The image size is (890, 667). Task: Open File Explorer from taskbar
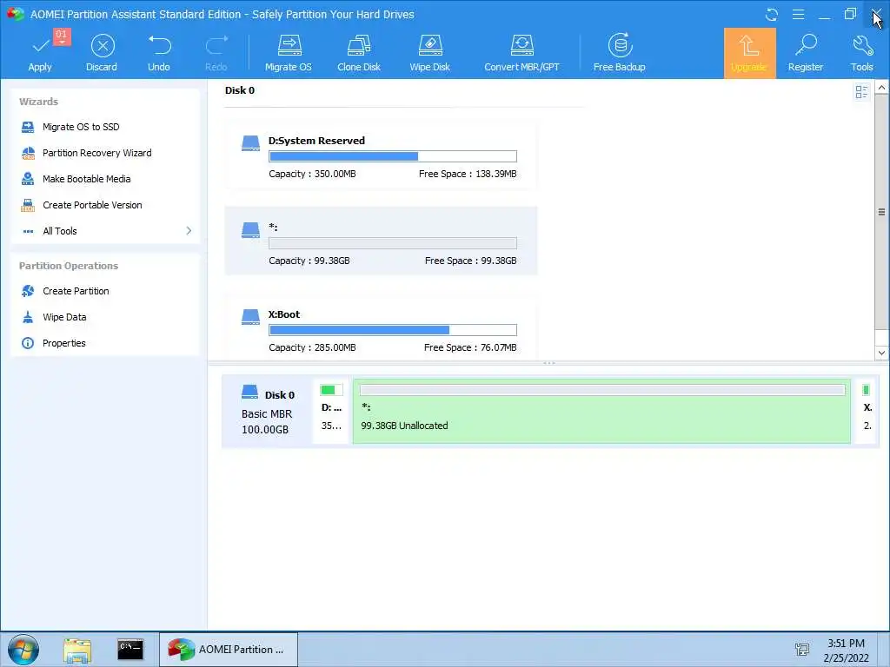(x=77, y=650)
